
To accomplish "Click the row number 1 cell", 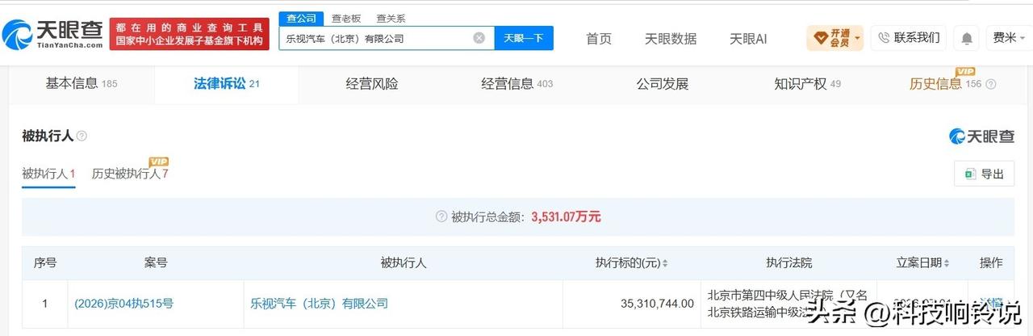I will [45, 304].
